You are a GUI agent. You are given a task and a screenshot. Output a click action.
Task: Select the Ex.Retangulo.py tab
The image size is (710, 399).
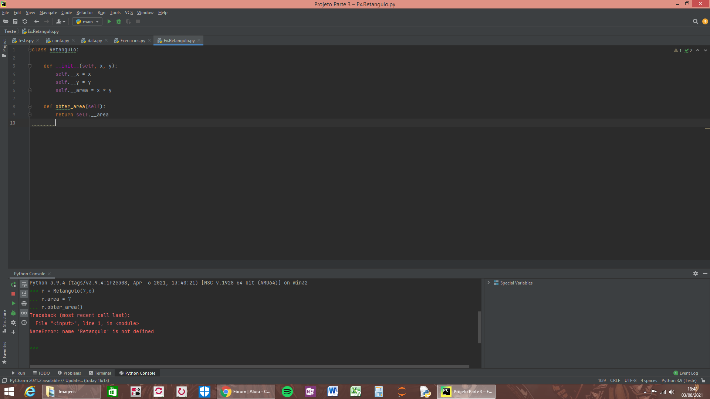[179, 40]
